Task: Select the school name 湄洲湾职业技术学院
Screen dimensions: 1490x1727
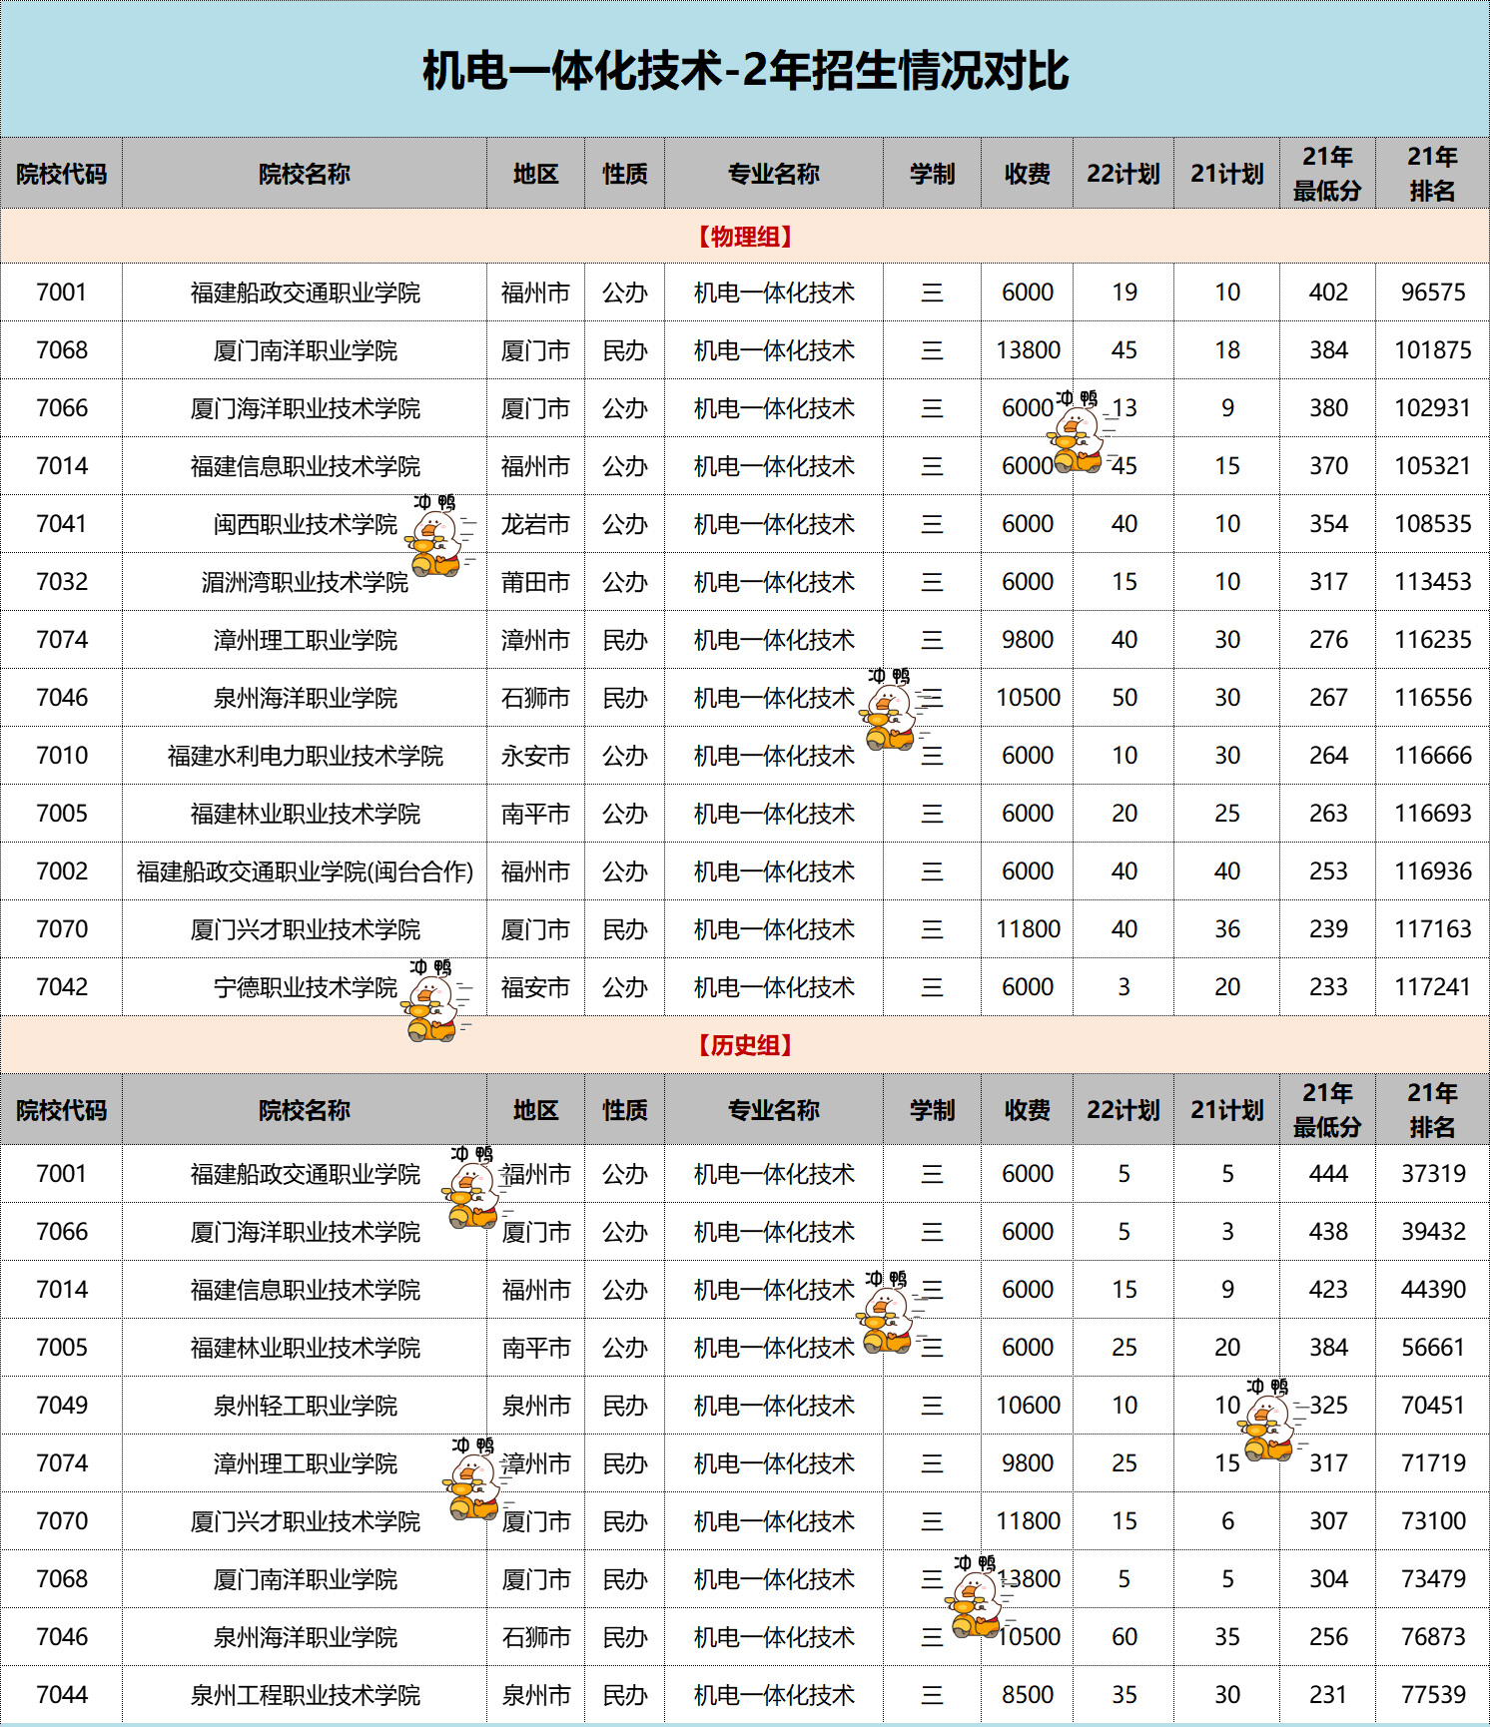Action: [305, 582]
